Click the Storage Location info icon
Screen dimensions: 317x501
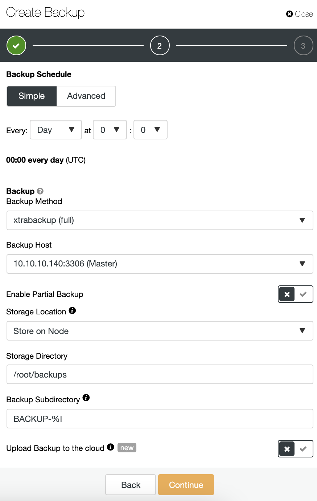pos(72,310)
